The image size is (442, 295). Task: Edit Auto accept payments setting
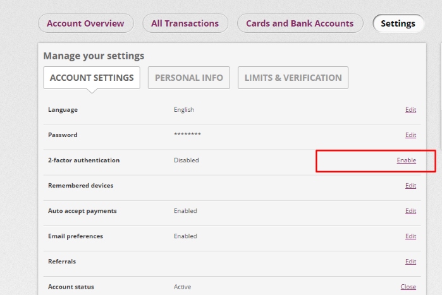click(x=410, y=211)
